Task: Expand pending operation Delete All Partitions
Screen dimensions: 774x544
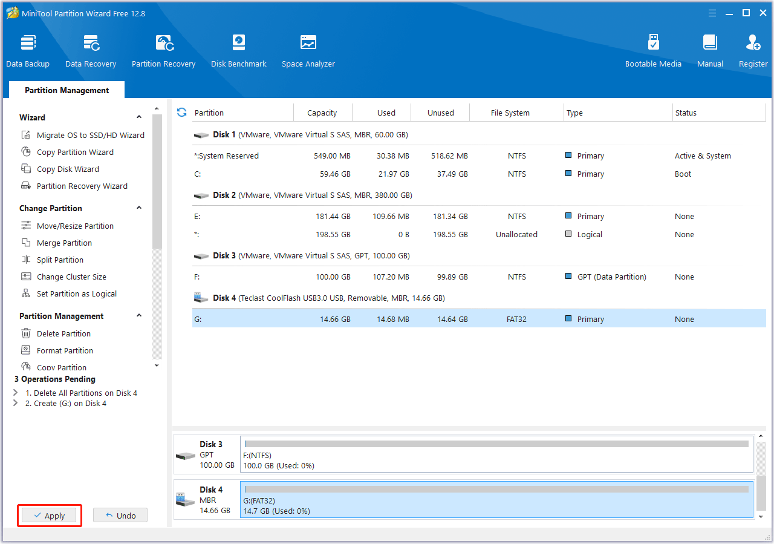Action: (x=16, y=393)
